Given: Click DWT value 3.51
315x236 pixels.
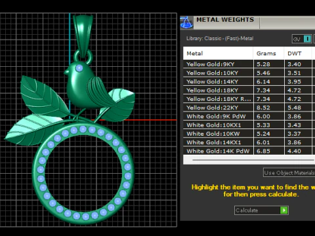Looking at the screenshot, I should tap(294, 73).
